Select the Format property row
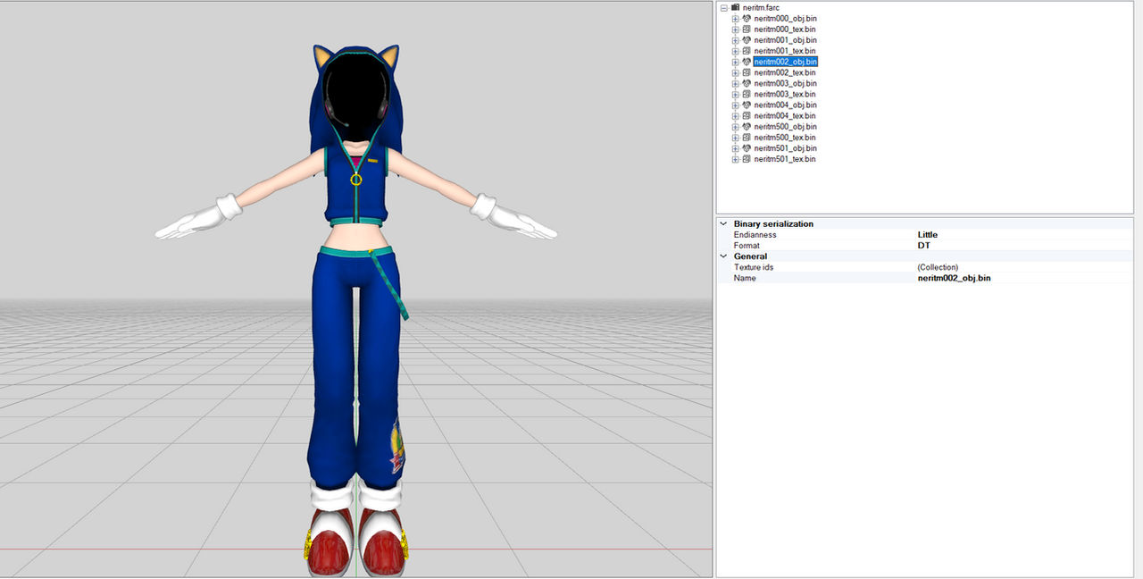The width and height of the screenshot is (1143, 579). click(x=925, y=246)
